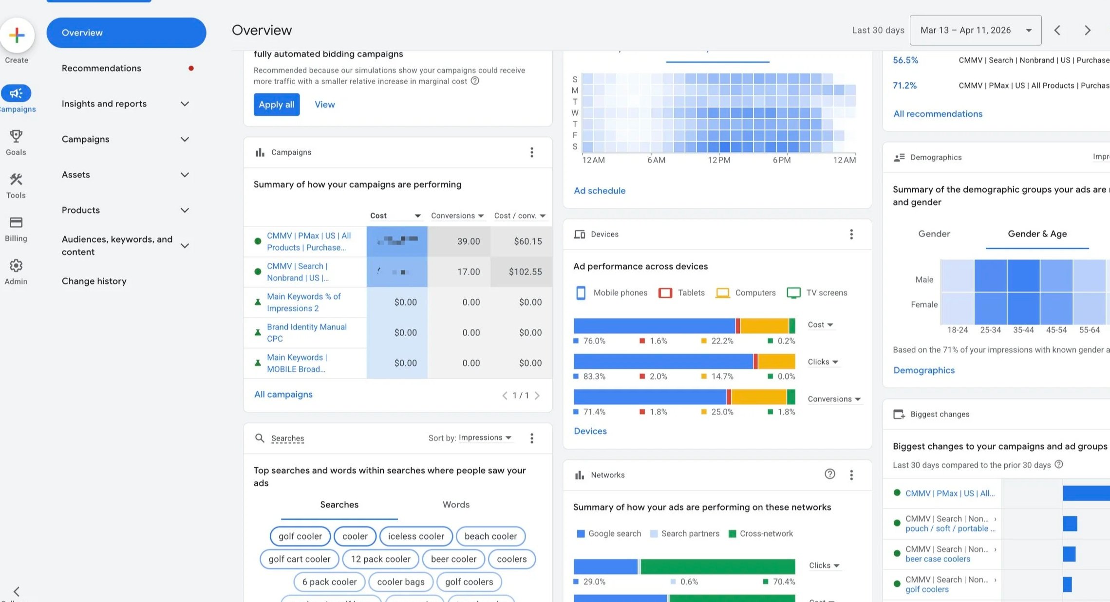This screenshot has height=602, width=1110.
Task: Select the 'beer cooler' search chip
Action: pos(453,559)
